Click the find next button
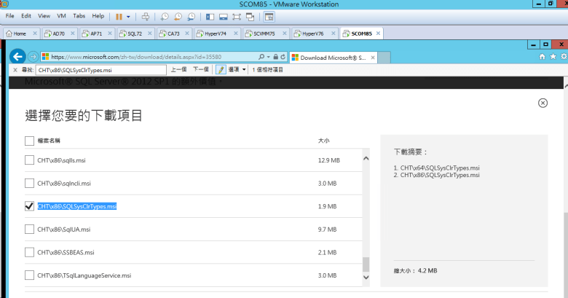This screenshot has width=568, height=298. [201, 69]
